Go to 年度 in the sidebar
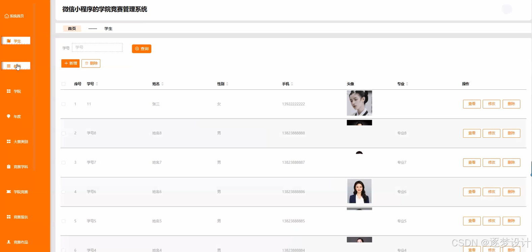Image resolution: width=532 pixels, height=252 pixels. pyautogui.click(x=14, y=117)
